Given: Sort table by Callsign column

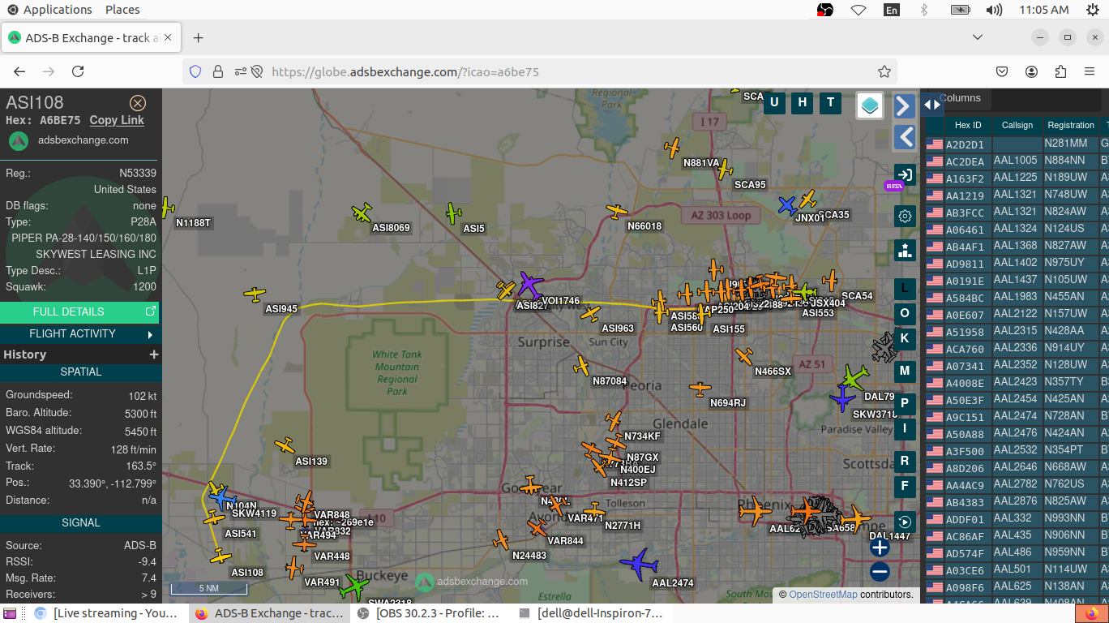Looking at the screenshot, I should (x=1017, y=125).
